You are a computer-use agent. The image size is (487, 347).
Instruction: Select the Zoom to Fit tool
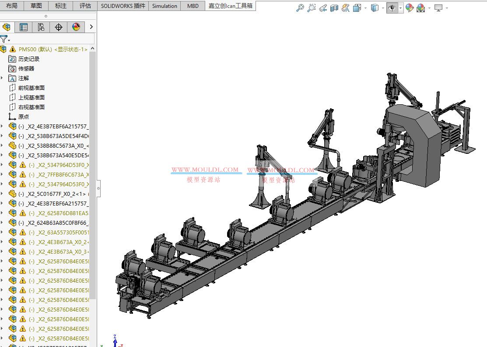(x=299, y=7)
